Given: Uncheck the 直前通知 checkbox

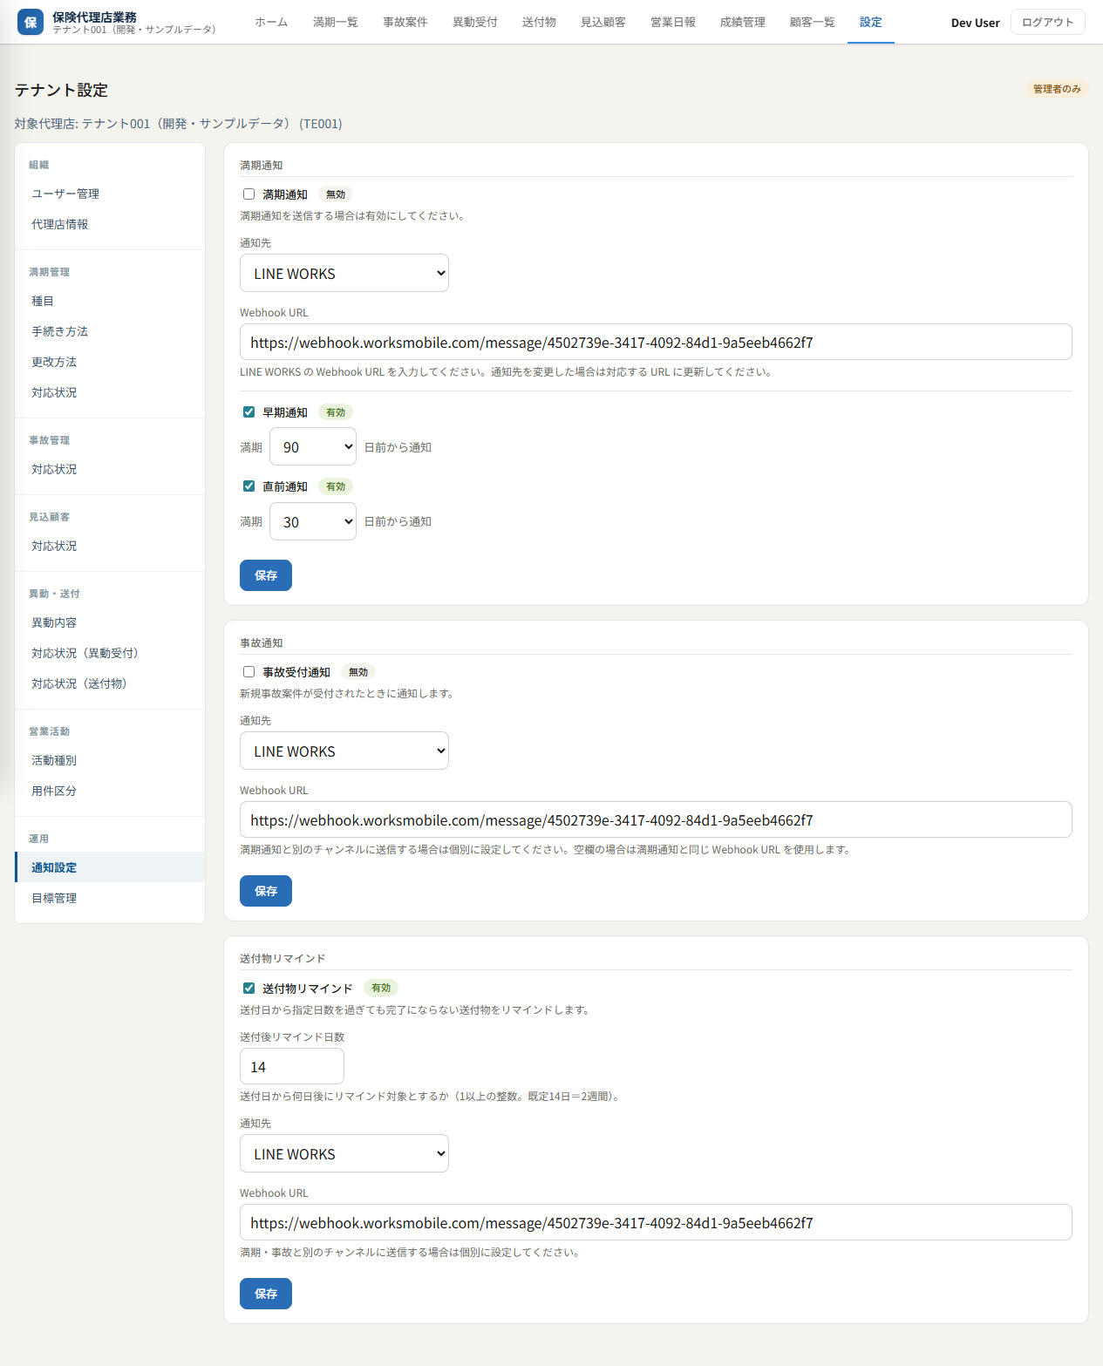Looking at the screenshot, I should 249,486.
